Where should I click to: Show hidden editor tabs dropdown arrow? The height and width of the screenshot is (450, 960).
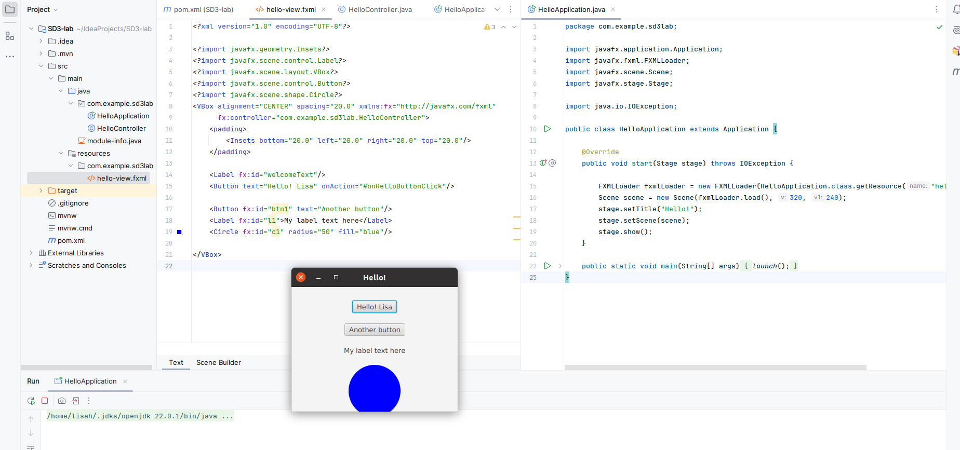pyautogui.click(x=497, y=9)
